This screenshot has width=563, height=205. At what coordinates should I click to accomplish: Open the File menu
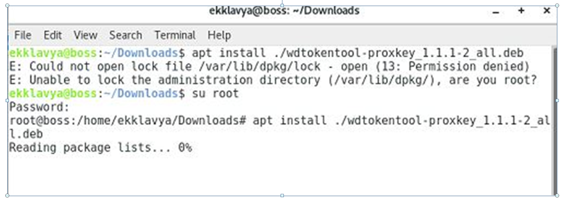23,36
